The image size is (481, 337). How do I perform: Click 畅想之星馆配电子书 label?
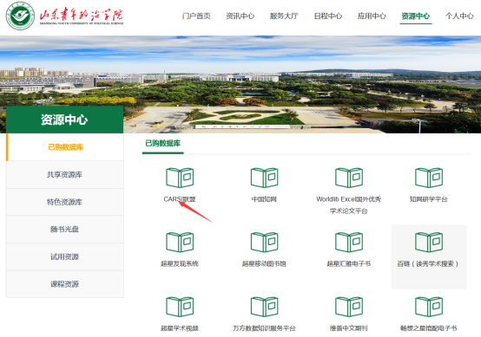click(x=429, y=328)
